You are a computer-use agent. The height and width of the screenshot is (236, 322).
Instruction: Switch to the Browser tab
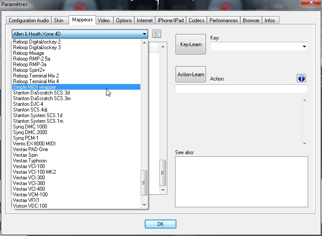coord(251,20)
